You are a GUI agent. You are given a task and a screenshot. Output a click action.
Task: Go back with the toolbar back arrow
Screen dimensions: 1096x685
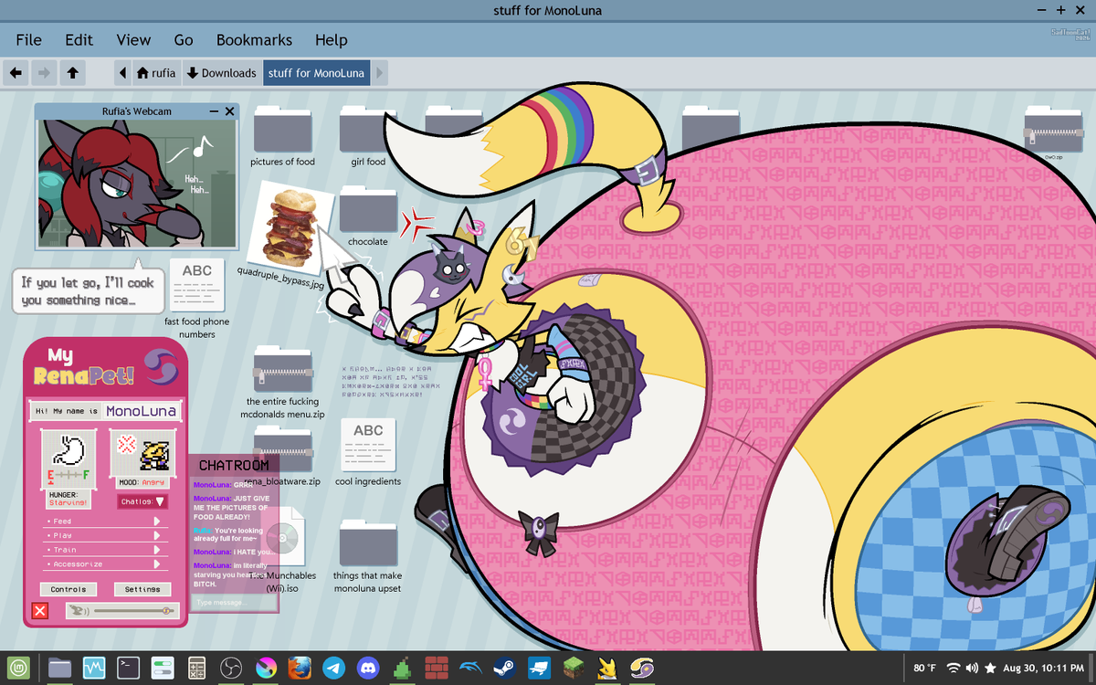pos(16,73)
